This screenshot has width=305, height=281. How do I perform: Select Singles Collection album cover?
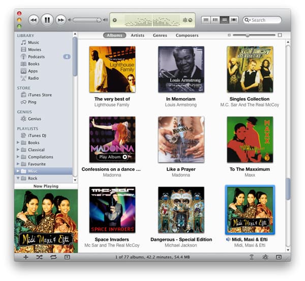coord(250,70)
